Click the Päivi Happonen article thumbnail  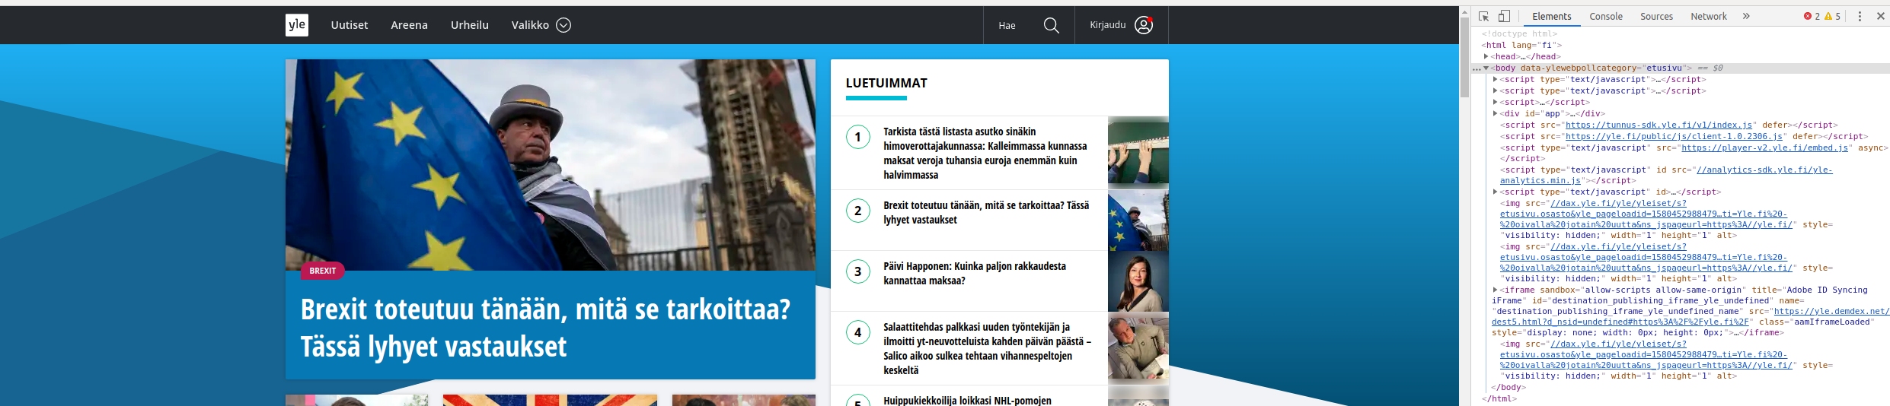[1138, 281]
